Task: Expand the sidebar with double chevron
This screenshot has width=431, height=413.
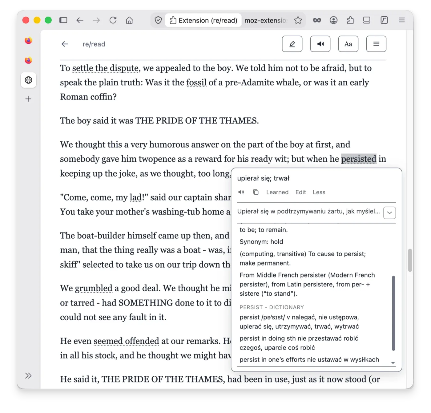Action: click(x=28, y=375)
